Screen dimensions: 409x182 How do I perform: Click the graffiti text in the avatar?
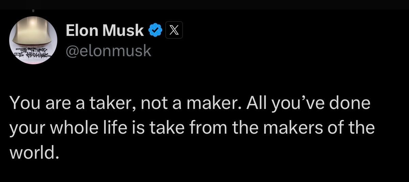click(x=31, y=53)
